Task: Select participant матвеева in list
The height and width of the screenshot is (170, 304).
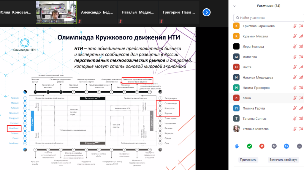Action: click(267, 57)
